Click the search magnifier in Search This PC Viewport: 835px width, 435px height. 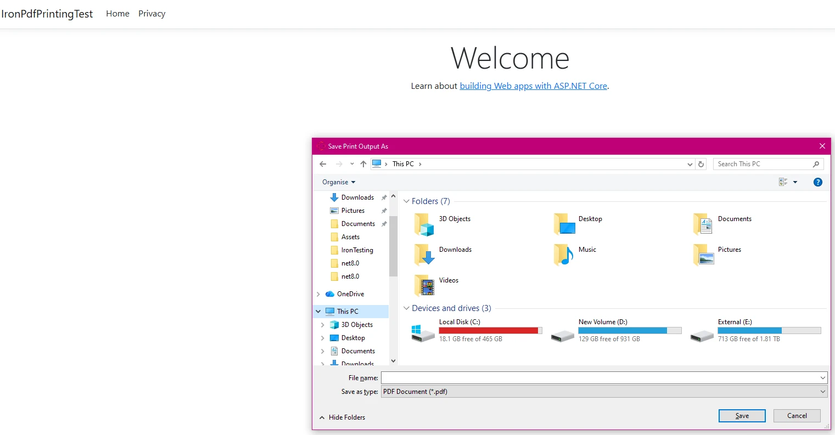[x=815, y=163]
